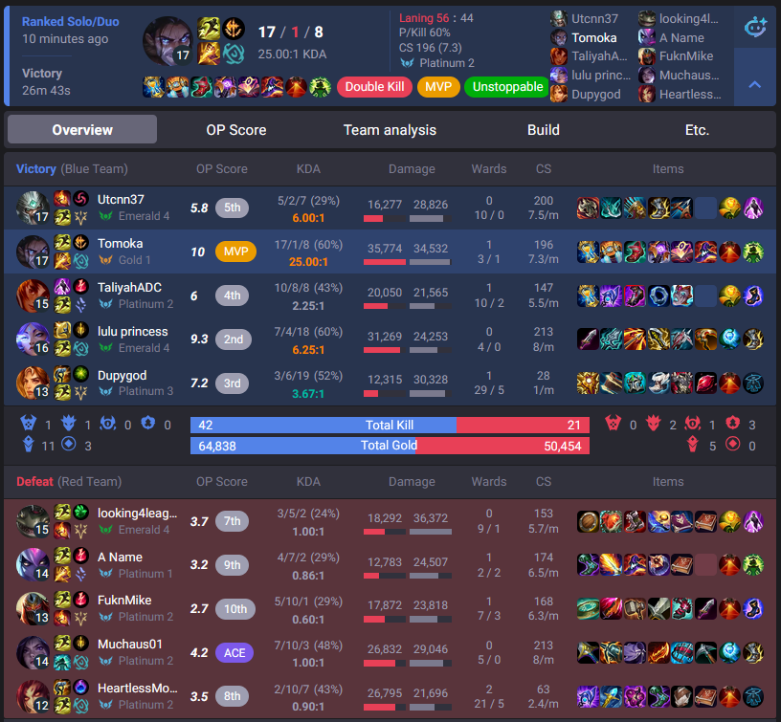Click Heartless... name in header player list
Screen dimensions: 781x722
[690, 94]
